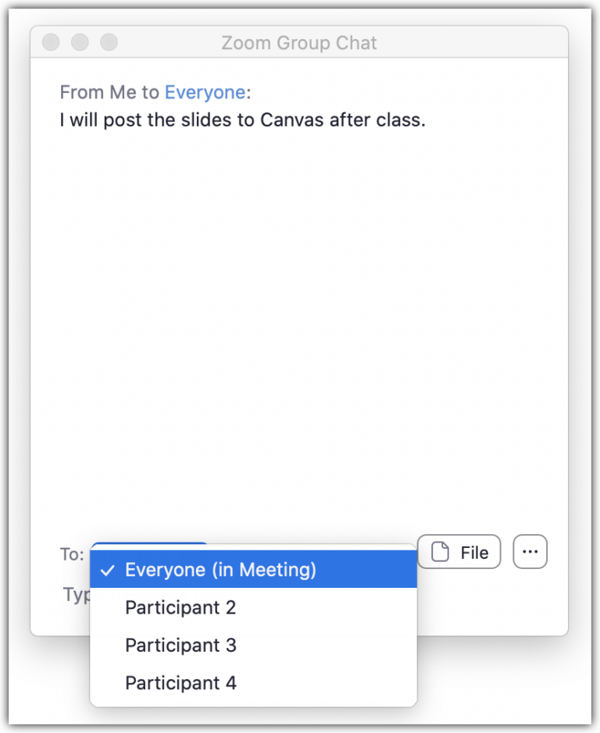Click the checkmark beside Everyone (in Meeting)
The image size is (600, 733).
[107, 570]
